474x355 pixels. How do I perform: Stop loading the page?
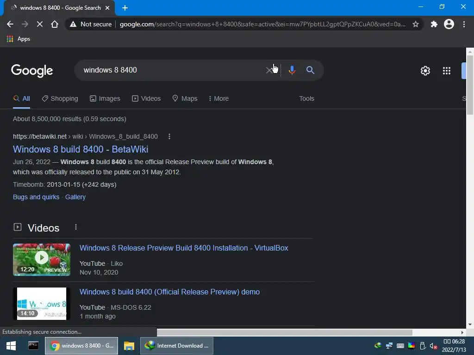click(40, 24)
